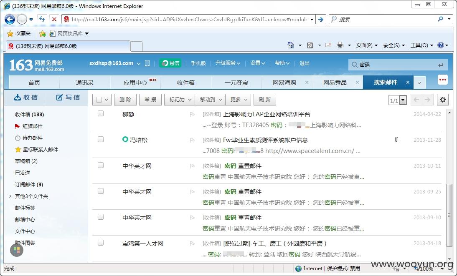Screen dimensions: 457x276
Task: Click the 收信 button
Action: point(26,98)
